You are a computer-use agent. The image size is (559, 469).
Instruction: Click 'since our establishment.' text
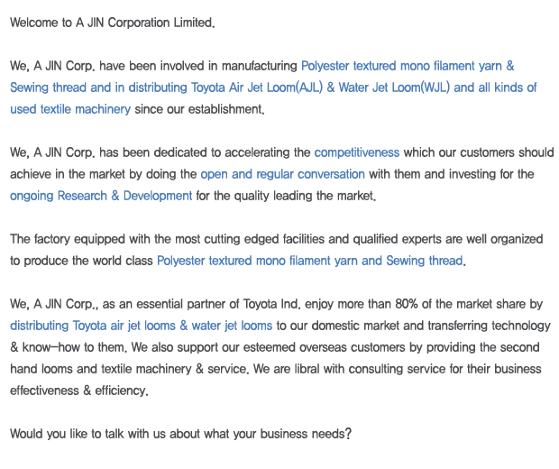coord(199,109)
